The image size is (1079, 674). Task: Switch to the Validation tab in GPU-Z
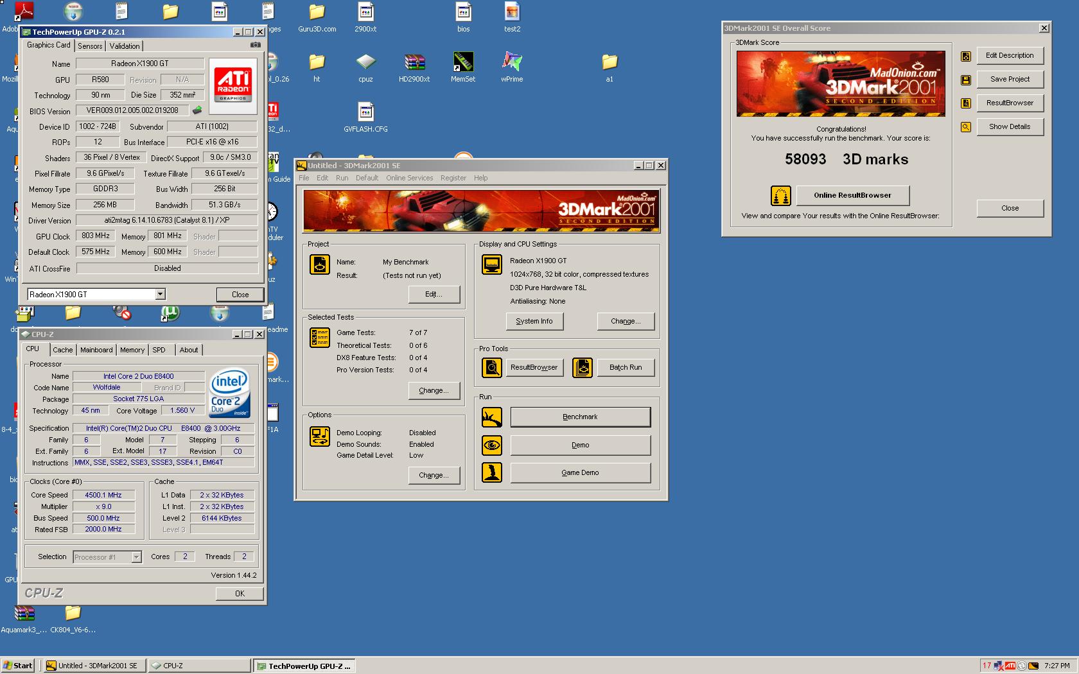pos(125,46)
